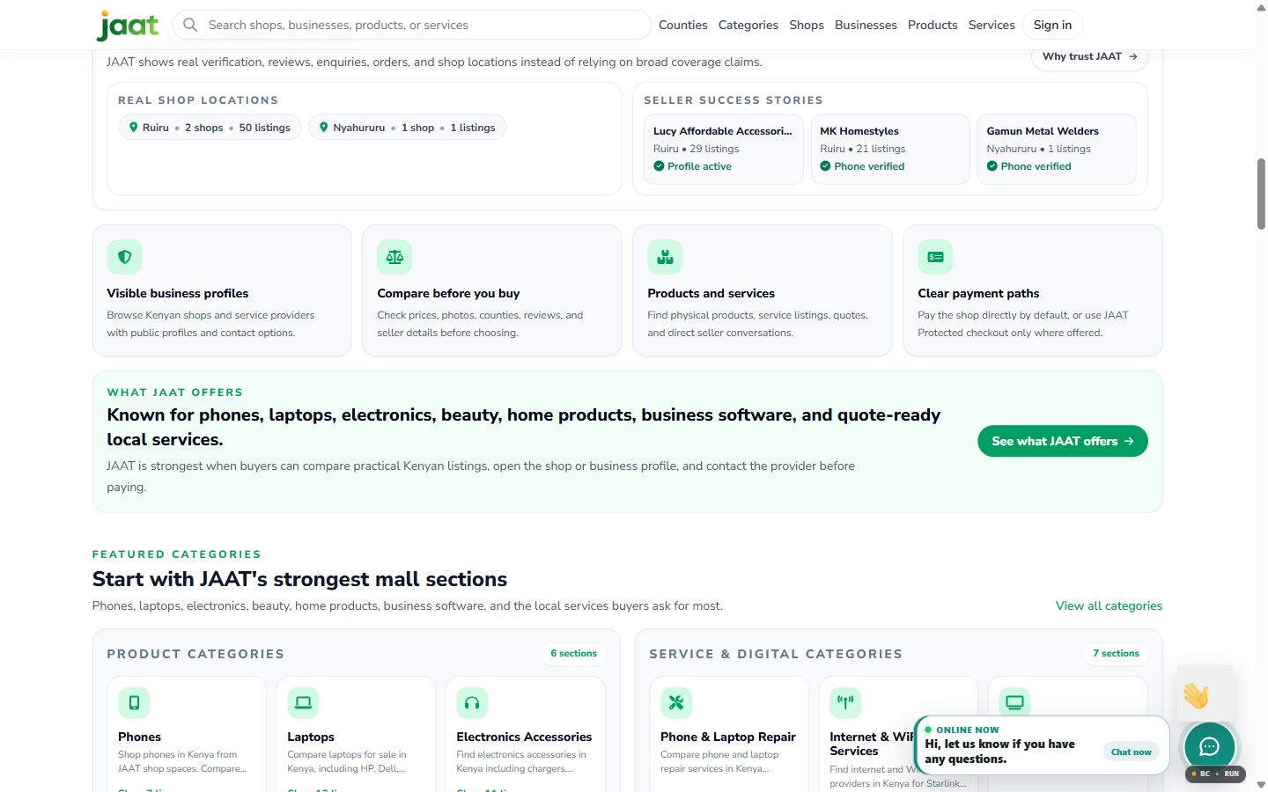Click the scrollbar up arrow
The height and width of the screenshot is (792, 1268).
pos(1261,7)
